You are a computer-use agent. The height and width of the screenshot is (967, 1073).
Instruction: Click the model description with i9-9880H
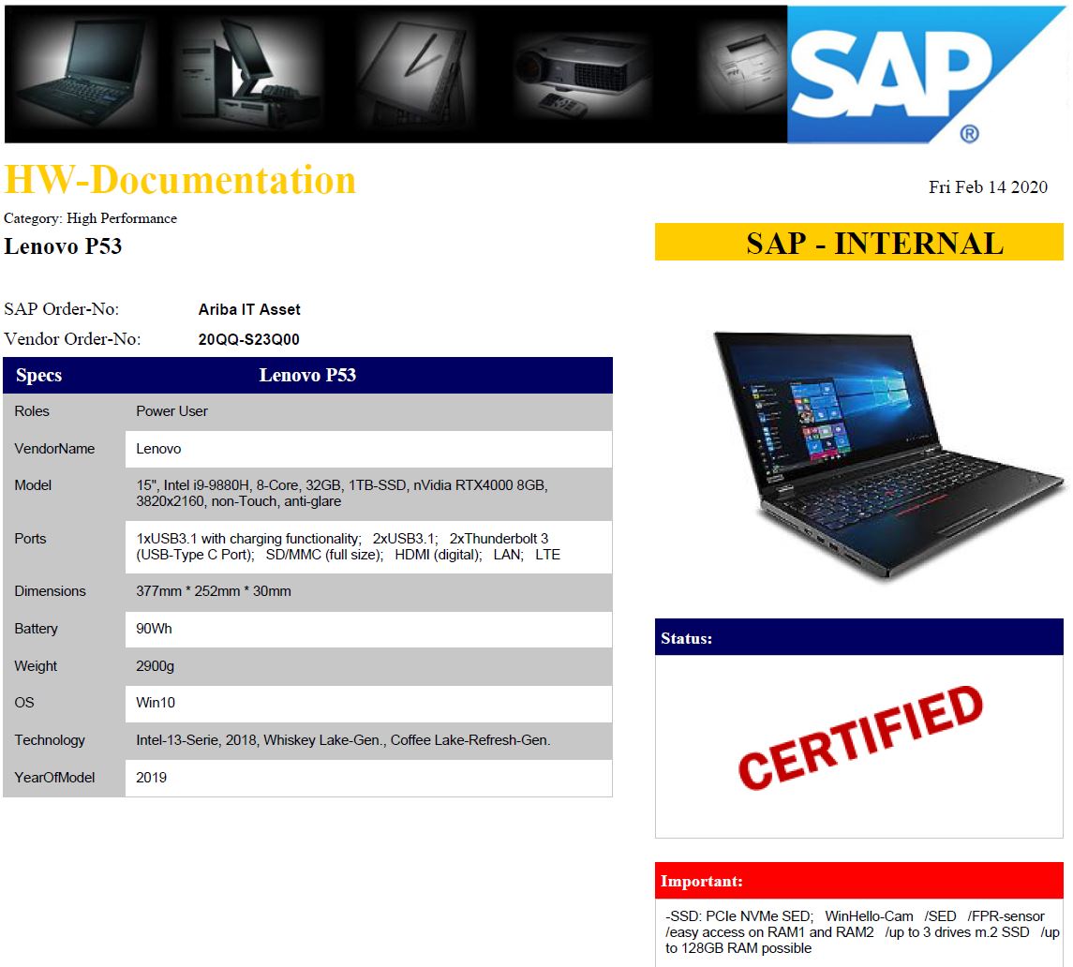pos(341,494)
